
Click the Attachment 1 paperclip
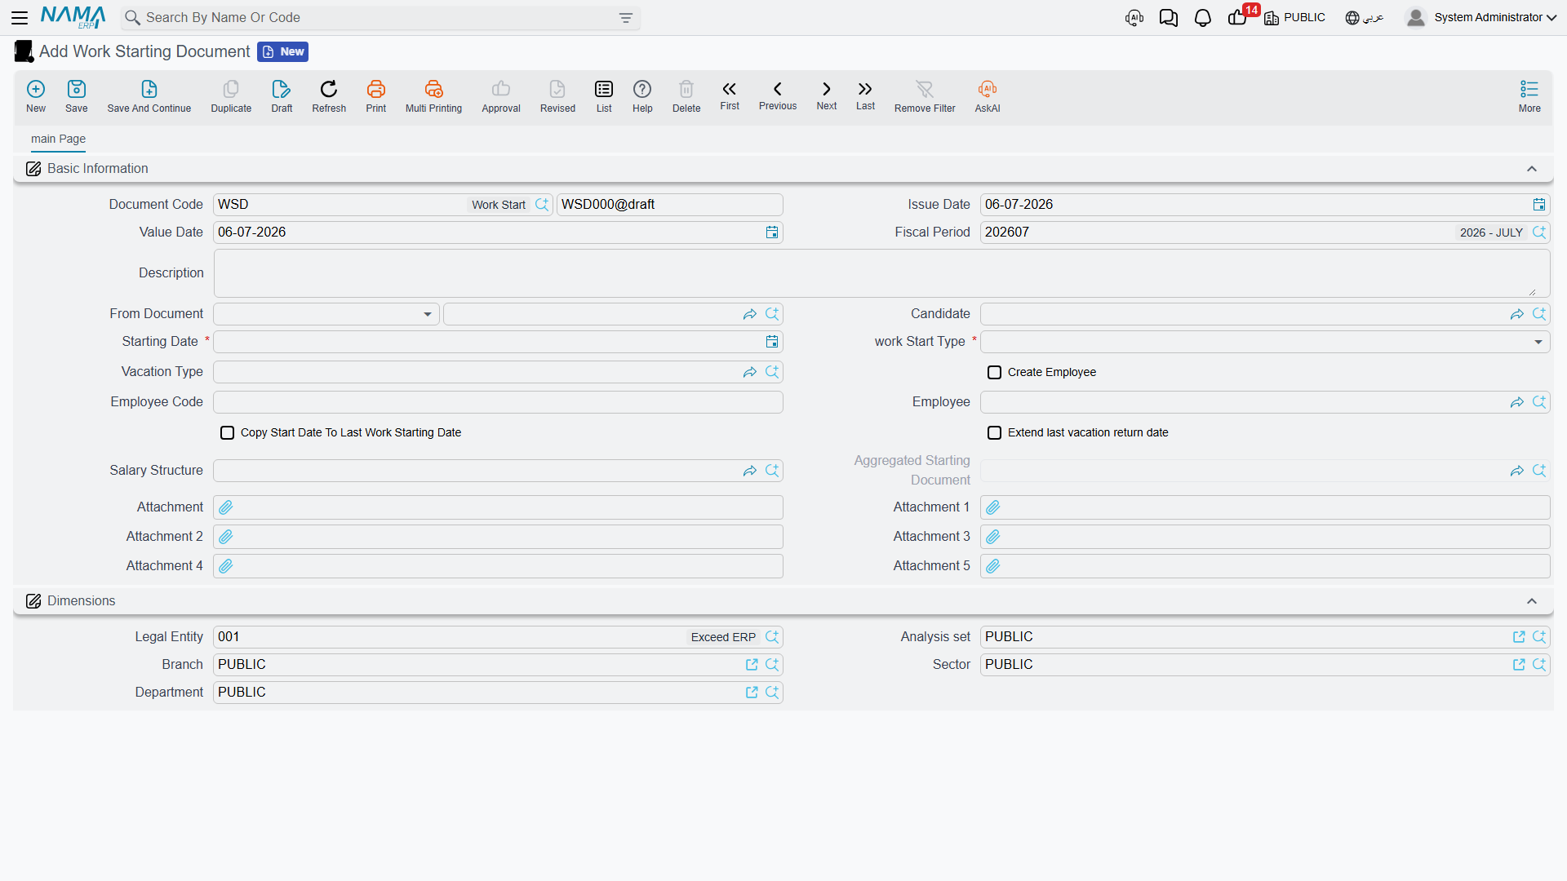click(993, 507)
